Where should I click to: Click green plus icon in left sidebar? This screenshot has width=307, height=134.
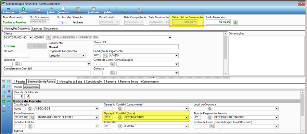point(4,101)
